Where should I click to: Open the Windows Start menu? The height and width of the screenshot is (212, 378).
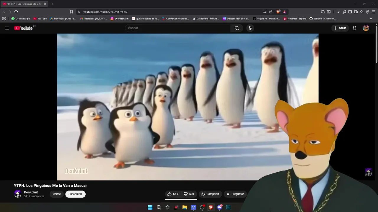[150, 207]
